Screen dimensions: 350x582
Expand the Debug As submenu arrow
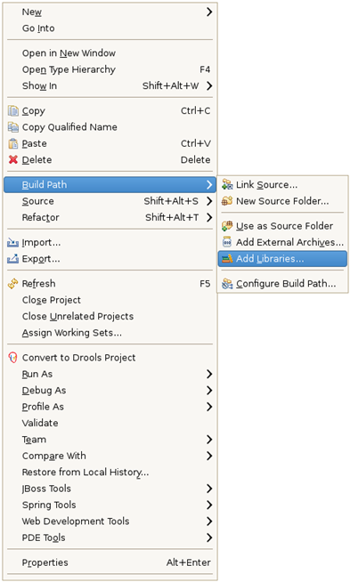click(209, 391)
